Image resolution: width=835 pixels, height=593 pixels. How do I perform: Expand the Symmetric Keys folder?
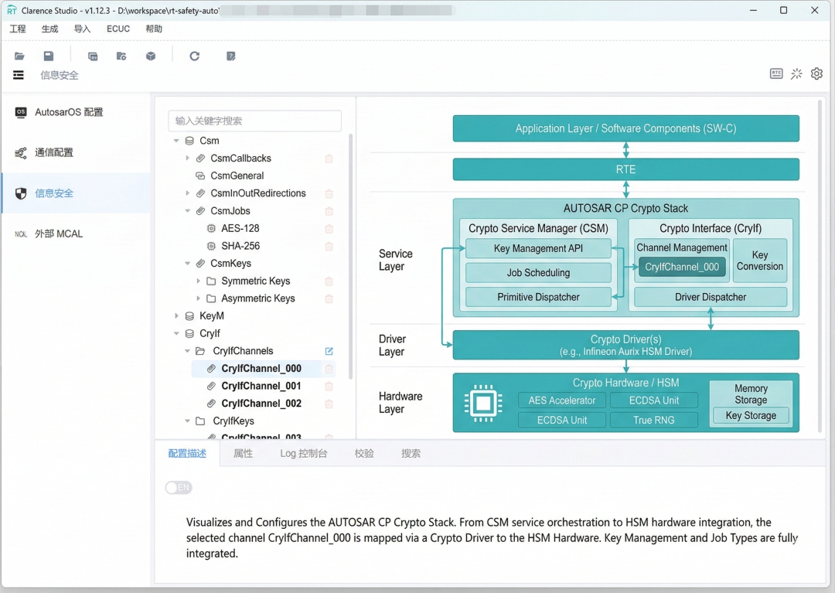199,281
